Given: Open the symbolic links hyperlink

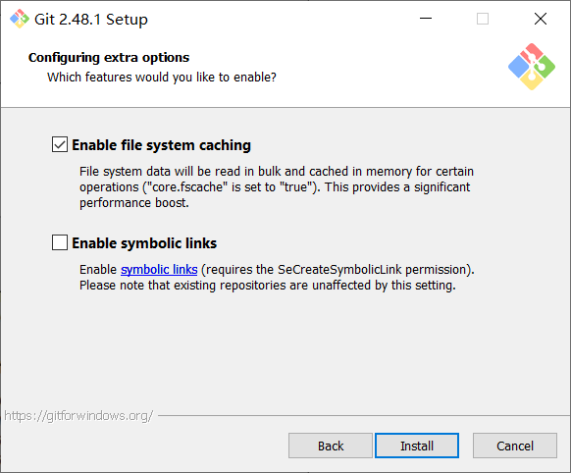Looking at the screenshot, I should 159,270.
